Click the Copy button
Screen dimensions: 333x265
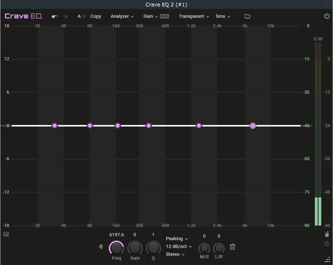[95, 16]
